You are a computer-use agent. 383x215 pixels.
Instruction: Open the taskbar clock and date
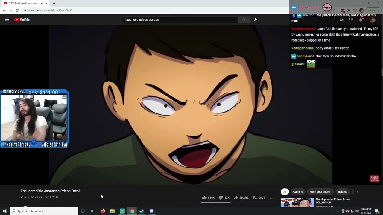pos(366,211)
